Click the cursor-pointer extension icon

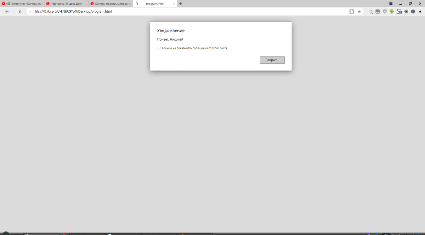click(x=406, y=11)
